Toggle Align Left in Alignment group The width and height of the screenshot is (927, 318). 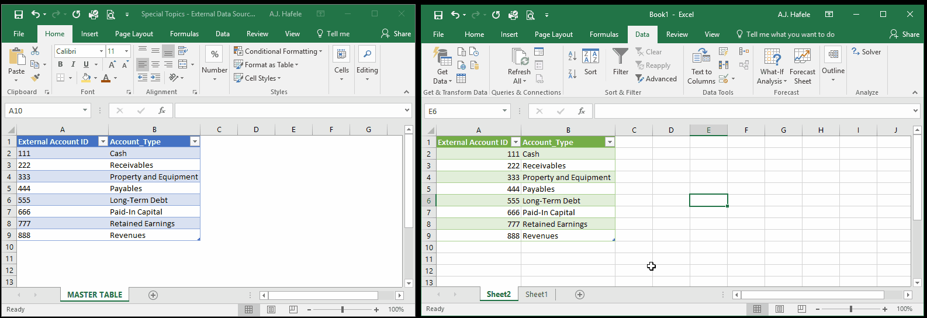pyautogui.click(x=142, y=64)
